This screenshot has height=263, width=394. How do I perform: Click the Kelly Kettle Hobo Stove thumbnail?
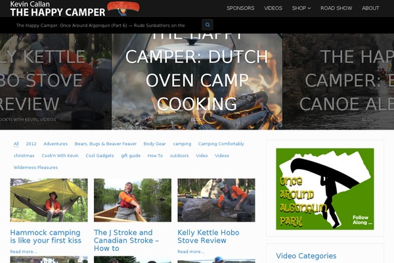(216, 200)
